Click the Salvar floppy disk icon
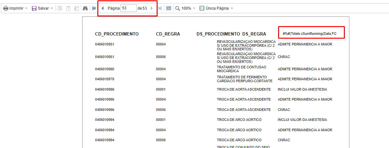 pos(34,8)
